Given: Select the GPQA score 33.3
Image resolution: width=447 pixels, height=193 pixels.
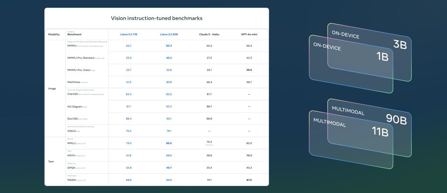Looking at the screenshot, I should coord(209,168).
